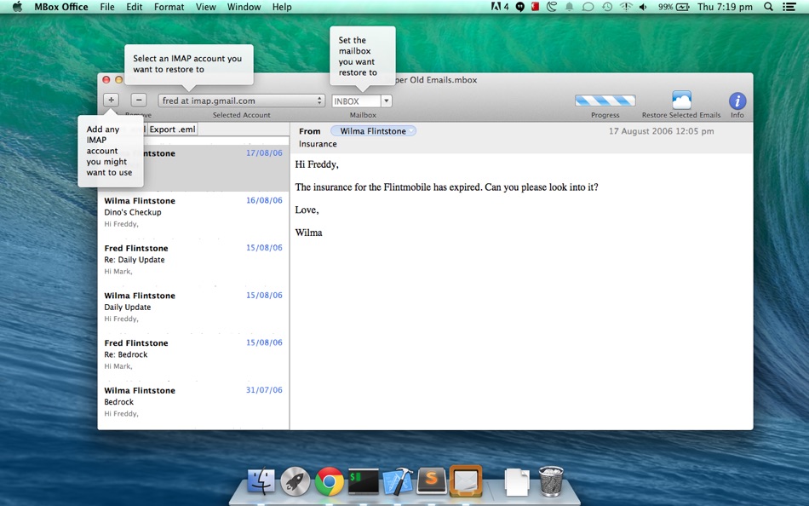Expand the Mailbox combo box arrow
Image resolution: width=809 pixels, height=506 pixels.
pyautogui.click(x=387, y=101)
